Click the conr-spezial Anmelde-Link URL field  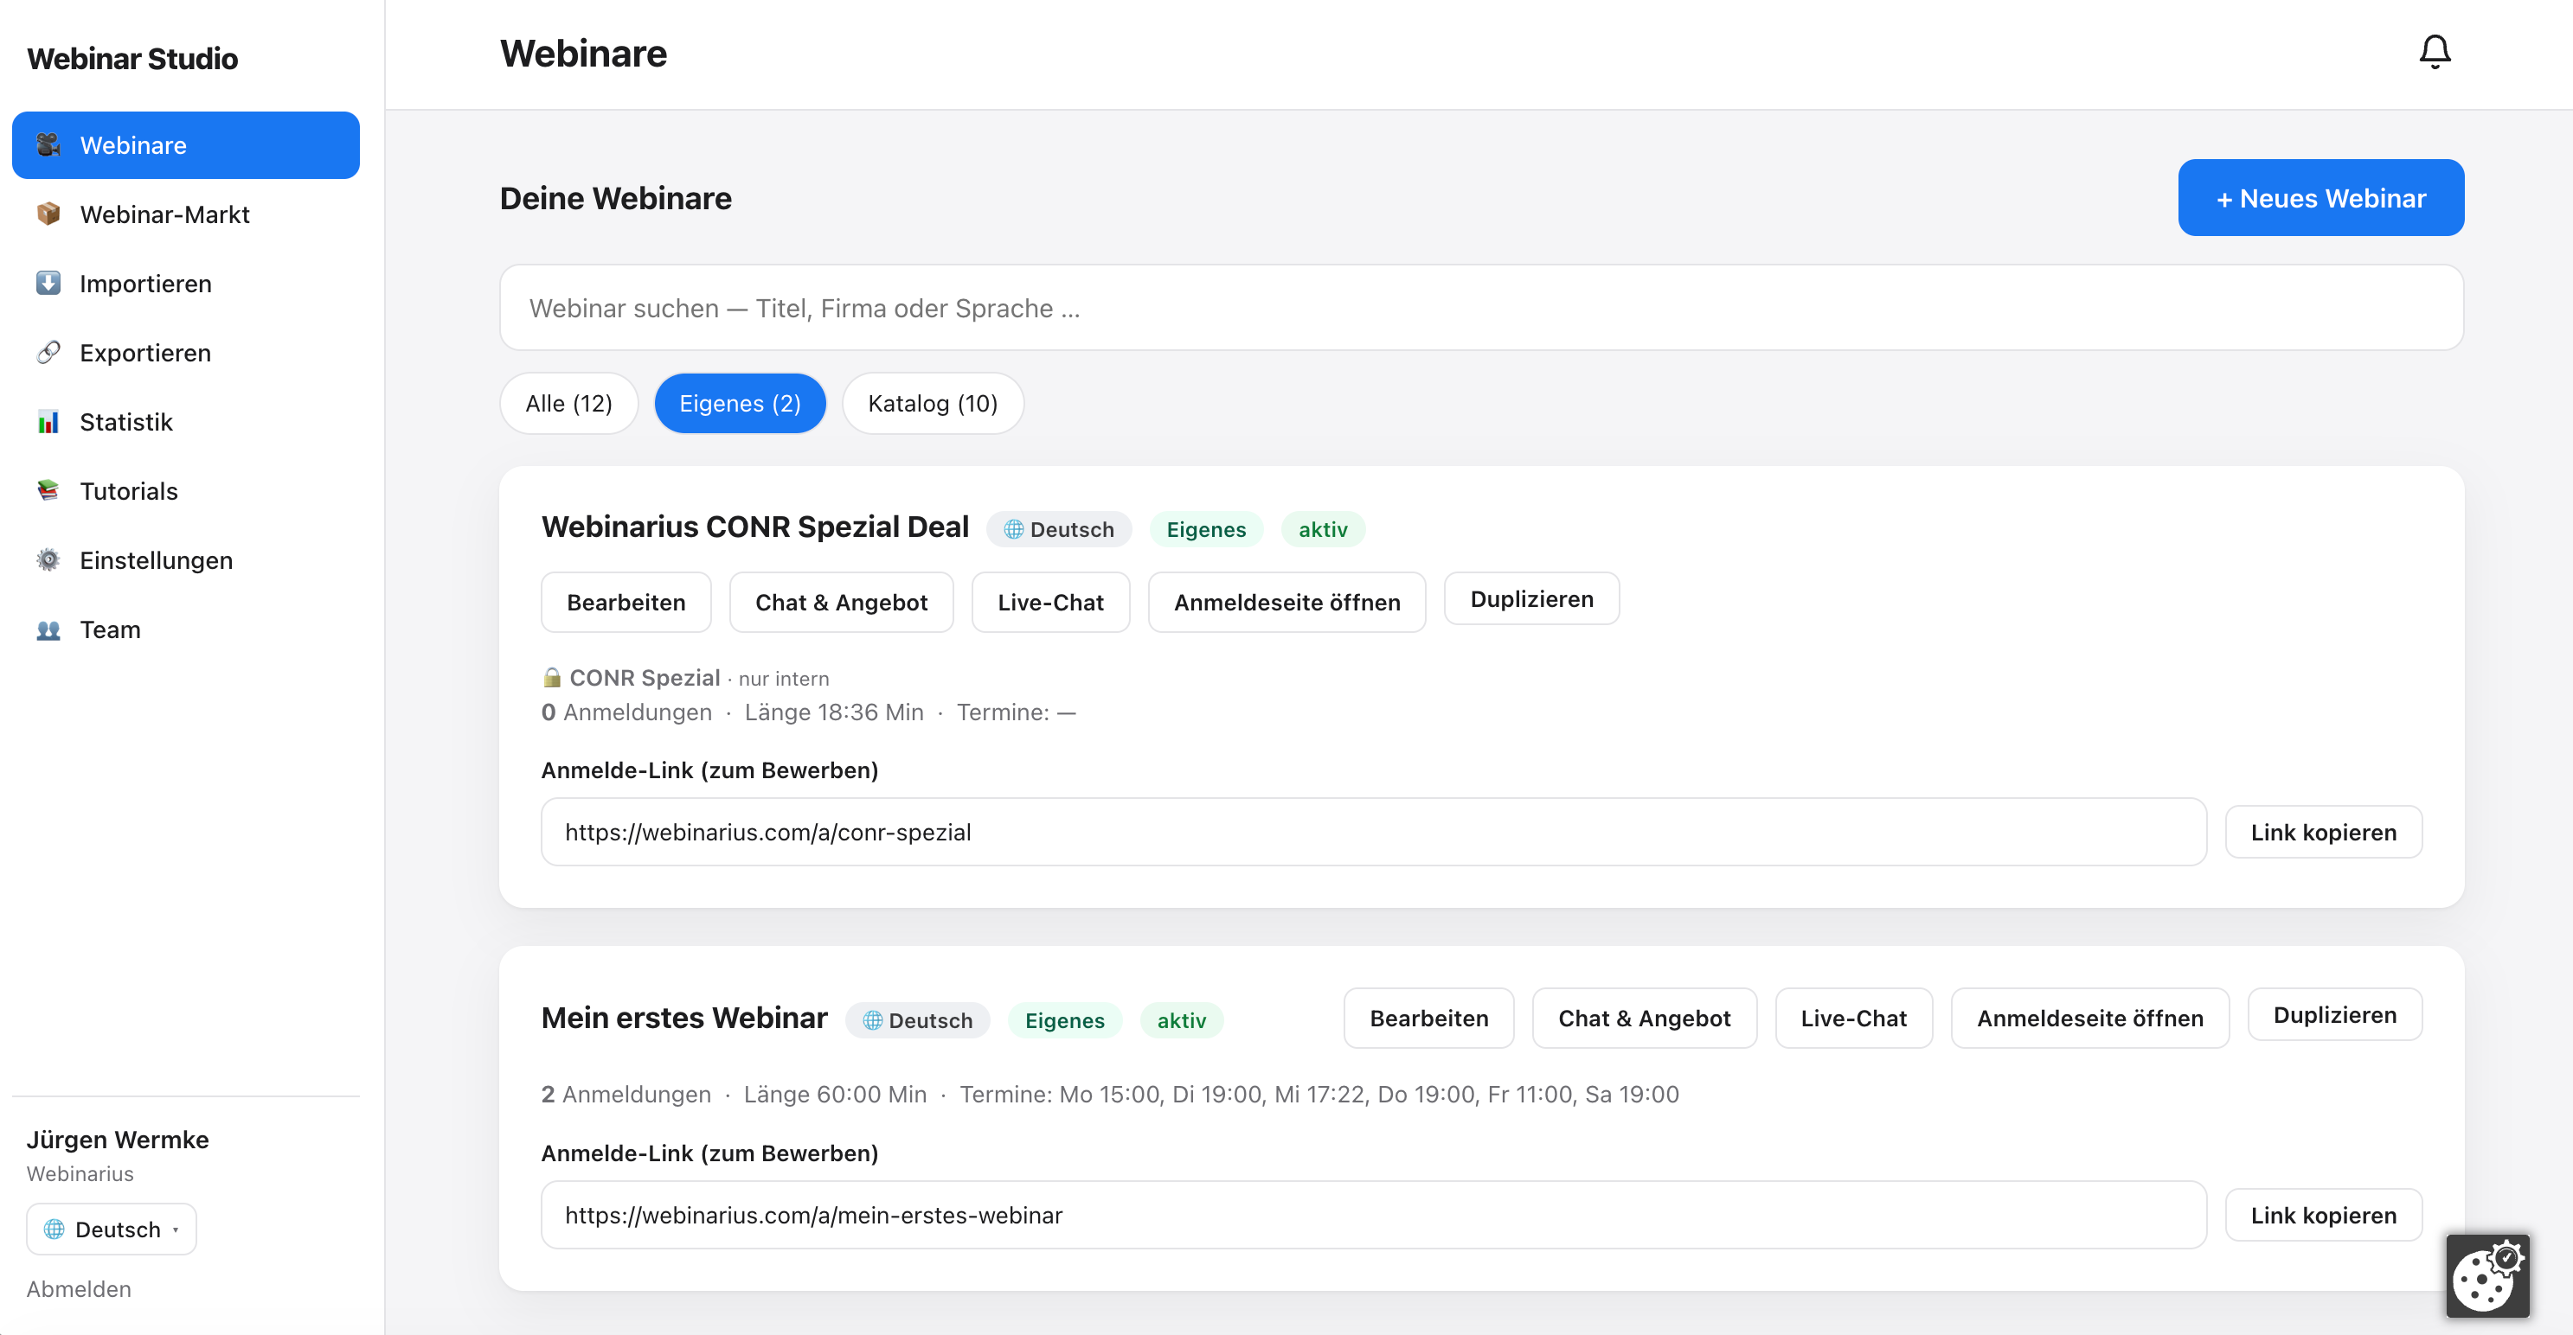pos(1373,832)
